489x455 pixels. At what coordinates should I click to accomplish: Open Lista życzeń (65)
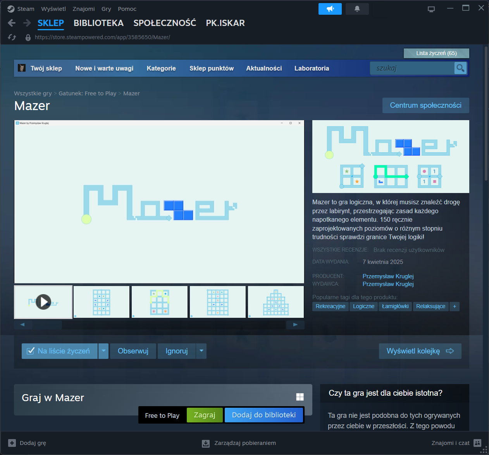click(x=436, y=53)
